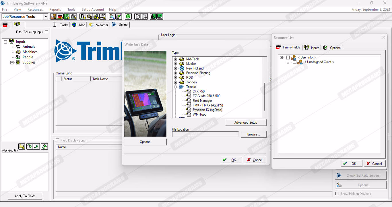Open the Options tab in Resource List
The width and height of the screenshot is (392, 207).
point(332,48)
